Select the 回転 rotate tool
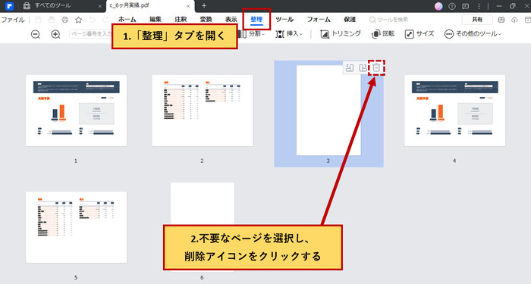Viewport: 531px width, 284px height. tap(383, 34)
